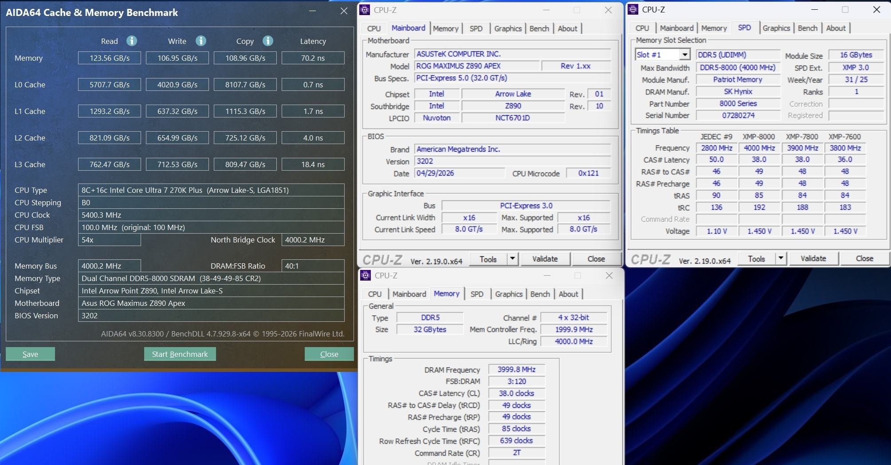Click the Mem Controller Freq. value 1999.9 MHz
Image resolution: width=891 pixels, height=465 pixels.
574,329
